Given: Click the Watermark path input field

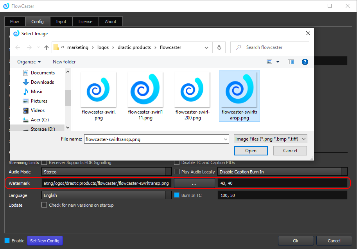Looking at the screenshot, I should (106, 183).
